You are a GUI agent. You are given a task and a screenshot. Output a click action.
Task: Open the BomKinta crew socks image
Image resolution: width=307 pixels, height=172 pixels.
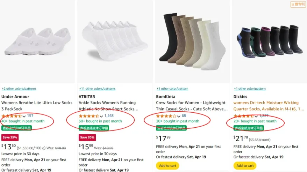(x=192, y=41)
